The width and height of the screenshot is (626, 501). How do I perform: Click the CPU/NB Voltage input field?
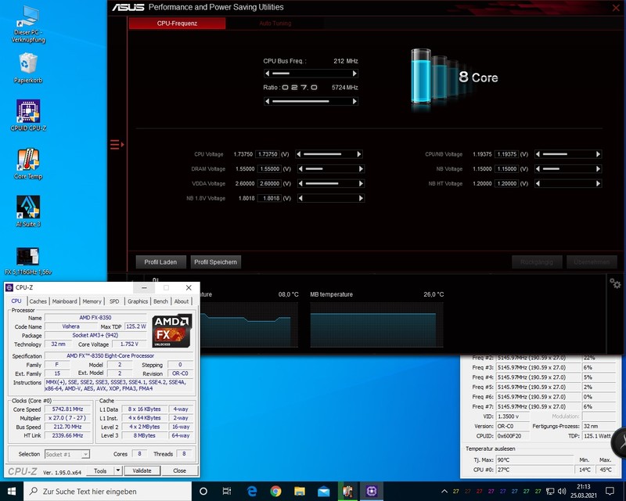[506, 154]
